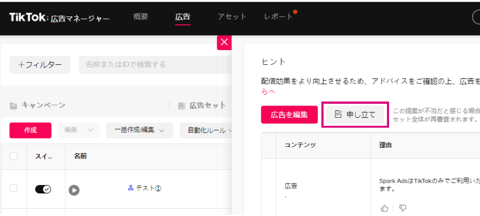Toggle the switch for the テスト① ad
480x216 pixels.
point(43,189)
